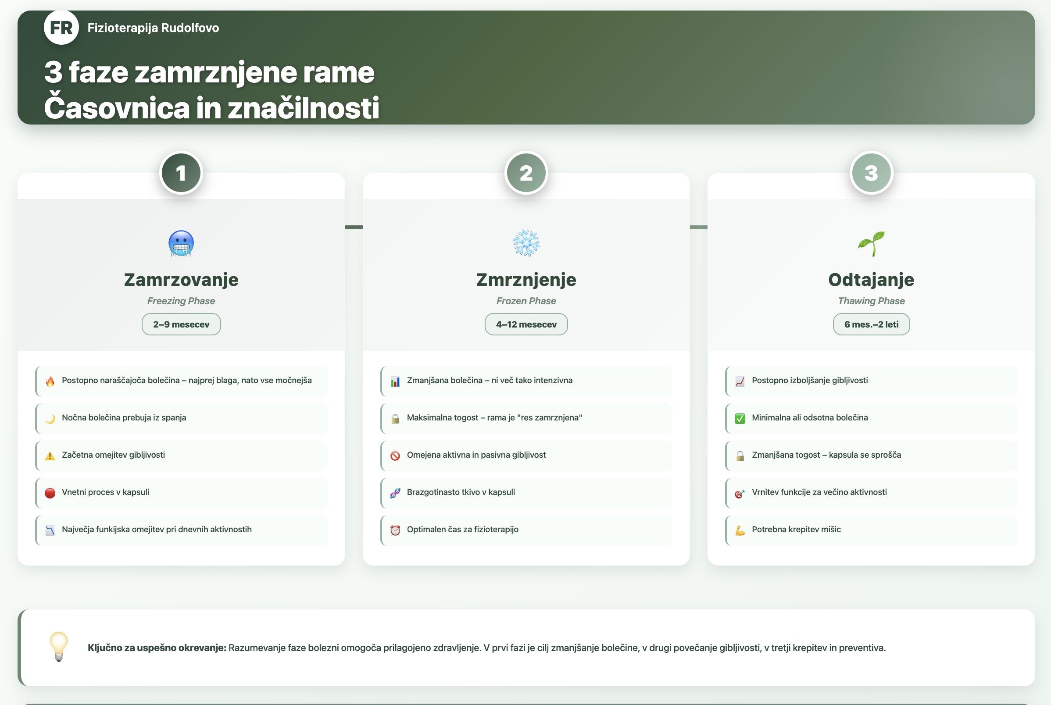The height and width of the screenshot is (705, 1051).
Task: Click the bar chart icon beside Zmanjšana bolečina
Action: click(395, 381)
